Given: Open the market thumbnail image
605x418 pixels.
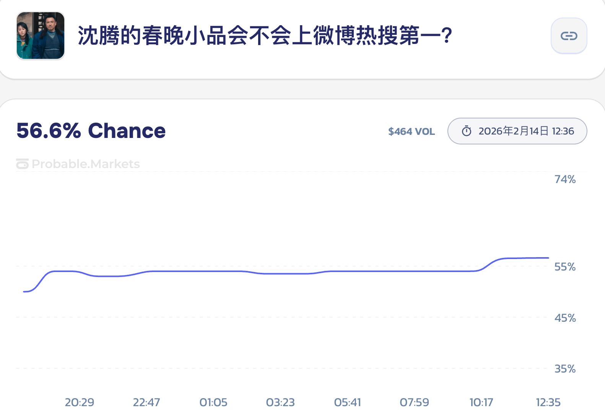Looking at the screenshot, I should [41, 36].
